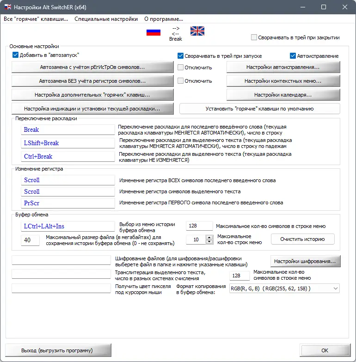356x362 pixels.
Task: Increase max menu rows with up arrow
Action: tap(209, 237)
